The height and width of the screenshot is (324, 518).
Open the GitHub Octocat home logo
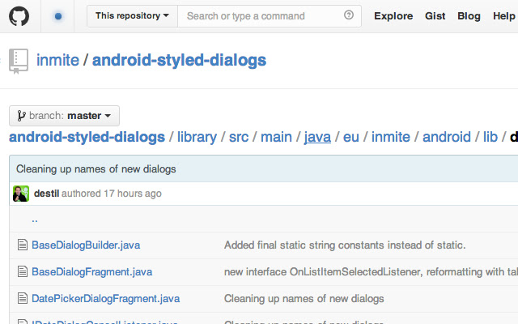point(19,16)
